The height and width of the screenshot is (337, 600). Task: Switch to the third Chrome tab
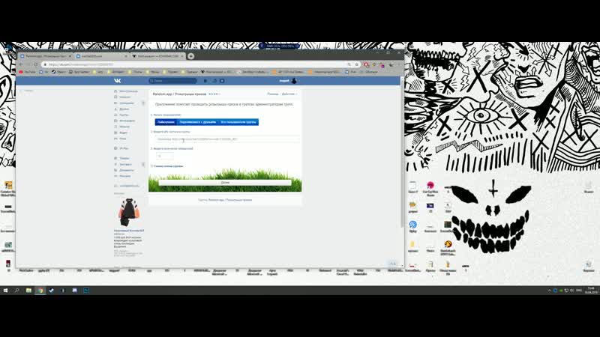click(x=157, y=56)
